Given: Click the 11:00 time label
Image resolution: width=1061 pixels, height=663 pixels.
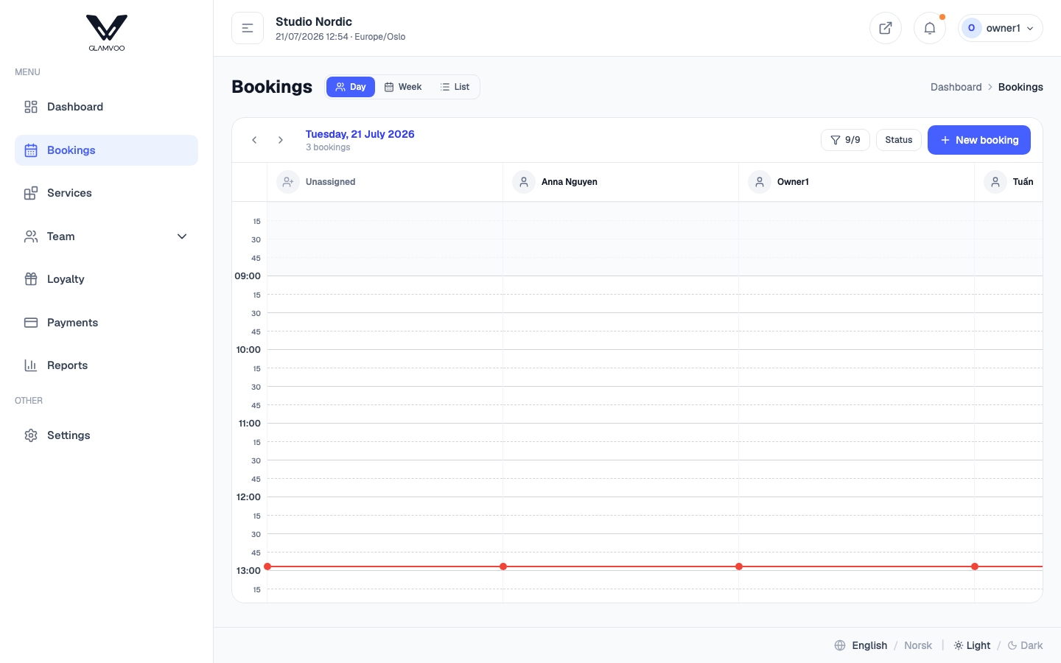Looking at the screenshot, I should 250,424.
